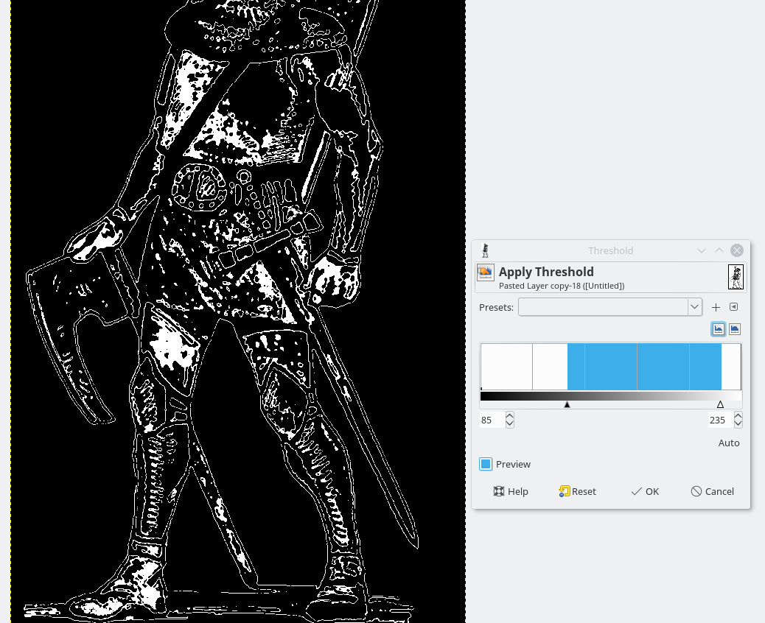Click the white high-threshold slider handle

click(x=720, y=404)
